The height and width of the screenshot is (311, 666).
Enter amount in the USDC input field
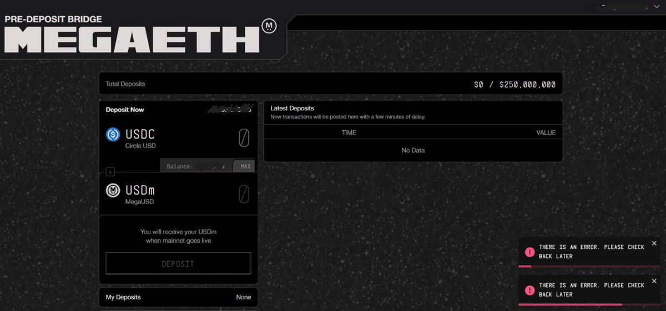[x=243, y=137]
